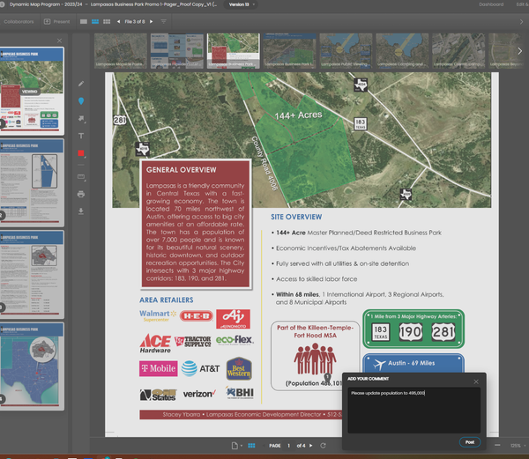Select page 1 thumbnail marked Viewing
The width and height of the screenshot is (529, 459).
32,91
